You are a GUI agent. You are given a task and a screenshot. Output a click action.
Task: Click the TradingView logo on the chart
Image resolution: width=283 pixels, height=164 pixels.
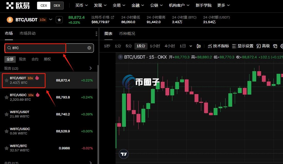click(x=124, y=154)
